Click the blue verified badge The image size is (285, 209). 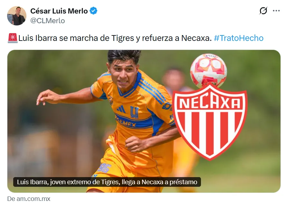click(93, 11)
